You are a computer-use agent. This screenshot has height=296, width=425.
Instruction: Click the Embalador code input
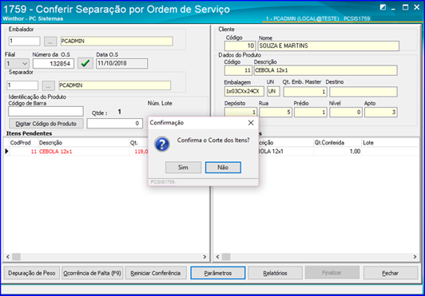click(x=25, y=41)
